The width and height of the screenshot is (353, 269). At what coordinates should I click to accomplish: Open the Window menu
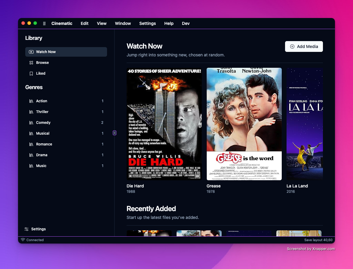[x=123, y=23]
